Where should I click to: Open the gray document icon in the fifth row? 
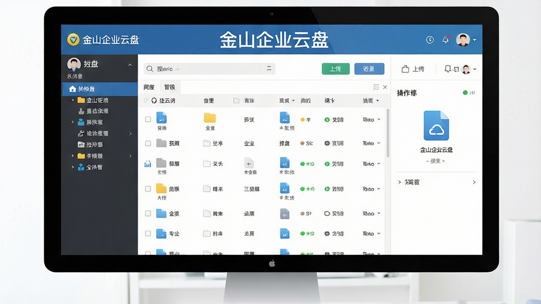[285, 214]
